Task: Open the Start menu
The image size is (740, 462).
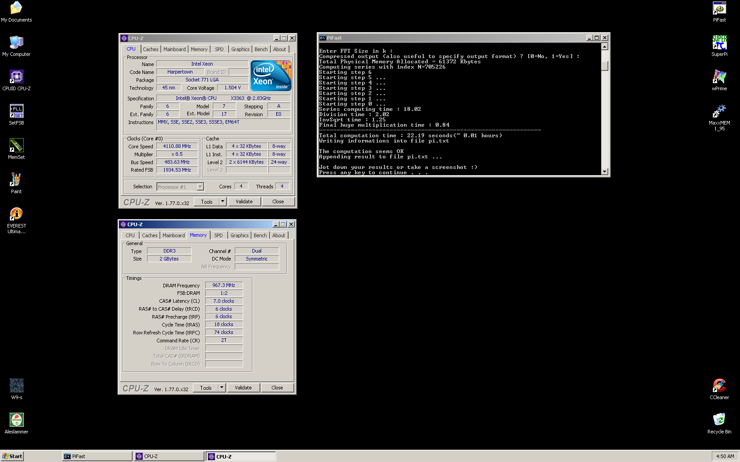Action: tap(12, 456)
